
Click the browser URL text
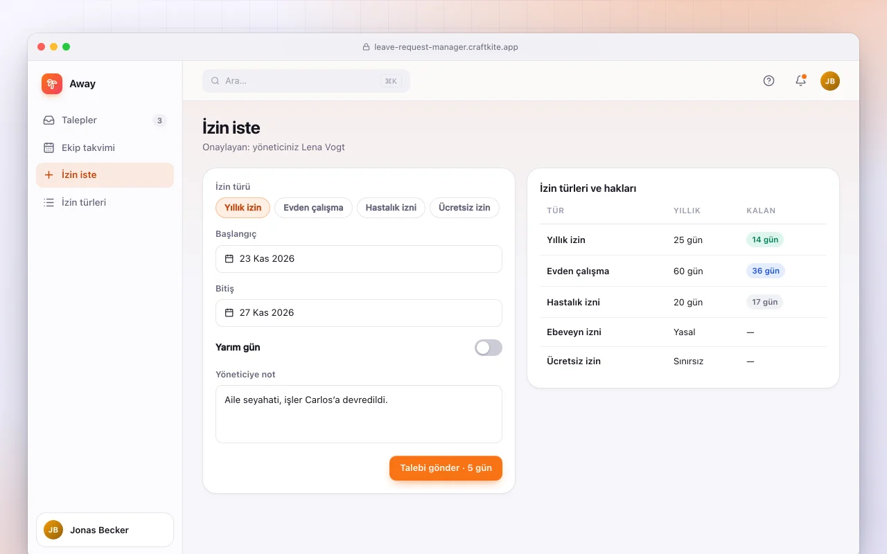pyautogui.click(x=446, y=47)
